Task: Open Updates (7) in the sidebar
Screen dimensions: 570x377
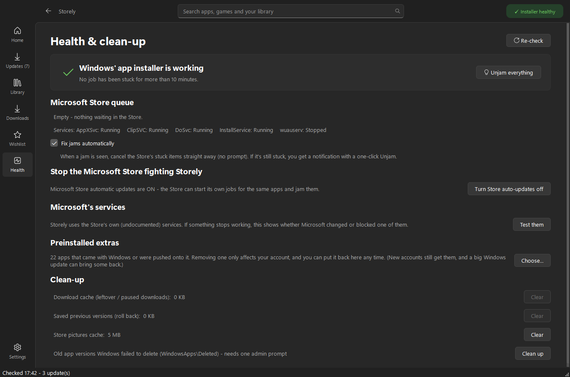Action: point(18,61)
